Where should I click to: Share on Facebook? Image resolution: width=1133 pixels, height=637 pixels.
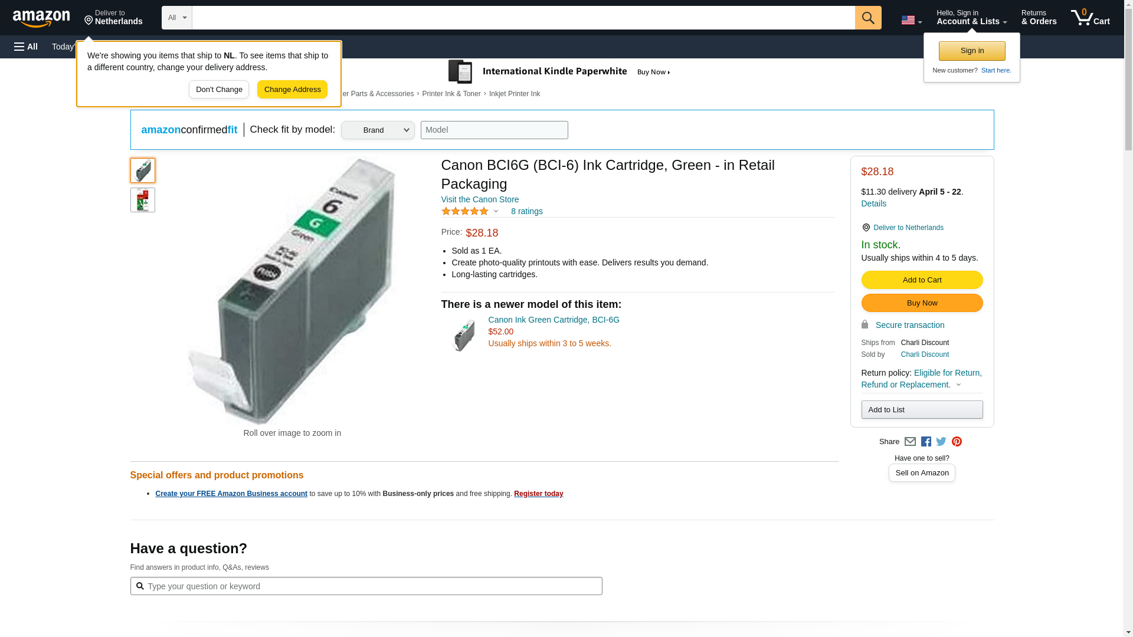tap(926, 442)
